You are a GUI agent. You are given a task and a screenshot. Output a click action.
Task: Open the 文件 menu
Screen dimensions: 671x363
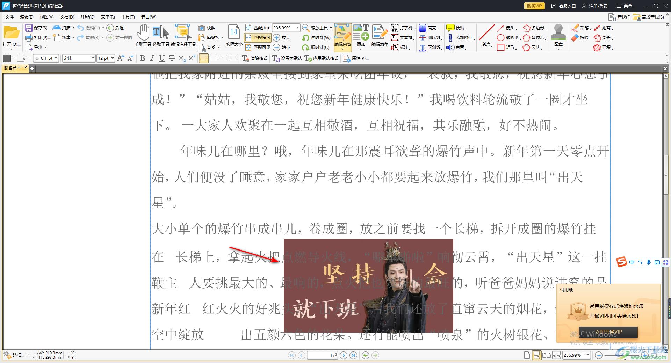point(9,17)
